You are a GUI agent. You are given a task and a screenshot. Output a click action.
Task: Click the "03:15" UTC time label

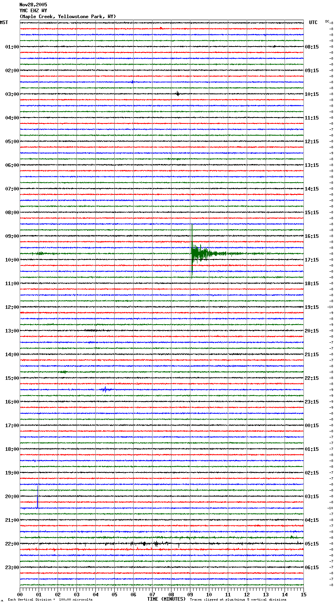point(312,497)
